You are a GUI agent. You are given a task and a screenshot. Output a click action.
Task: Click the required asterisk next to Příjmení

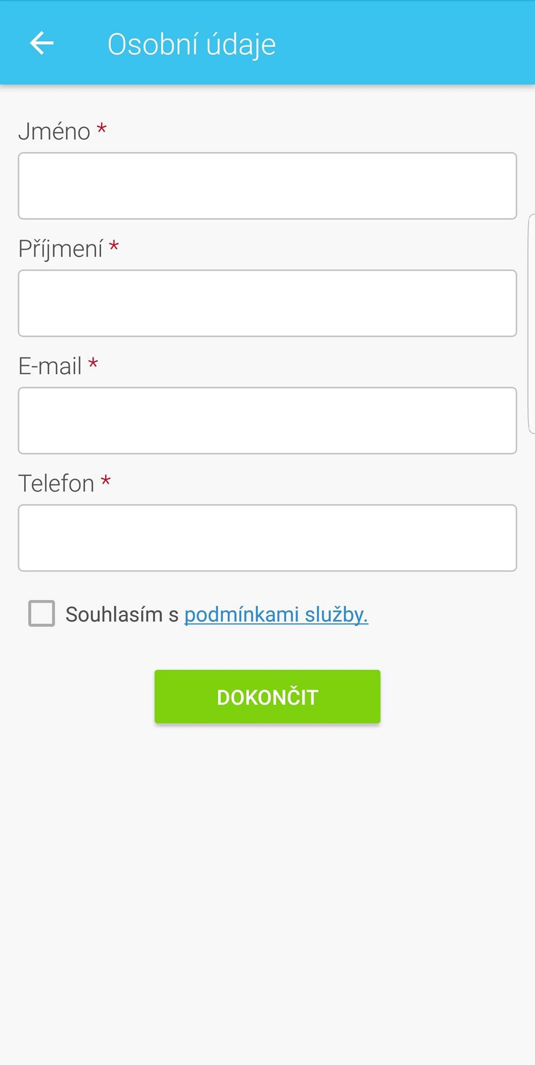click(x=114, y=247)
